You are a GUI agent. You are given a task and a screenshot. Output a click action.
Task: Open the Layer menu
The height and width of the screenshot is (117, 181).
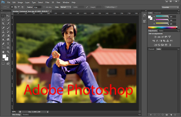[x=27, y=3]
